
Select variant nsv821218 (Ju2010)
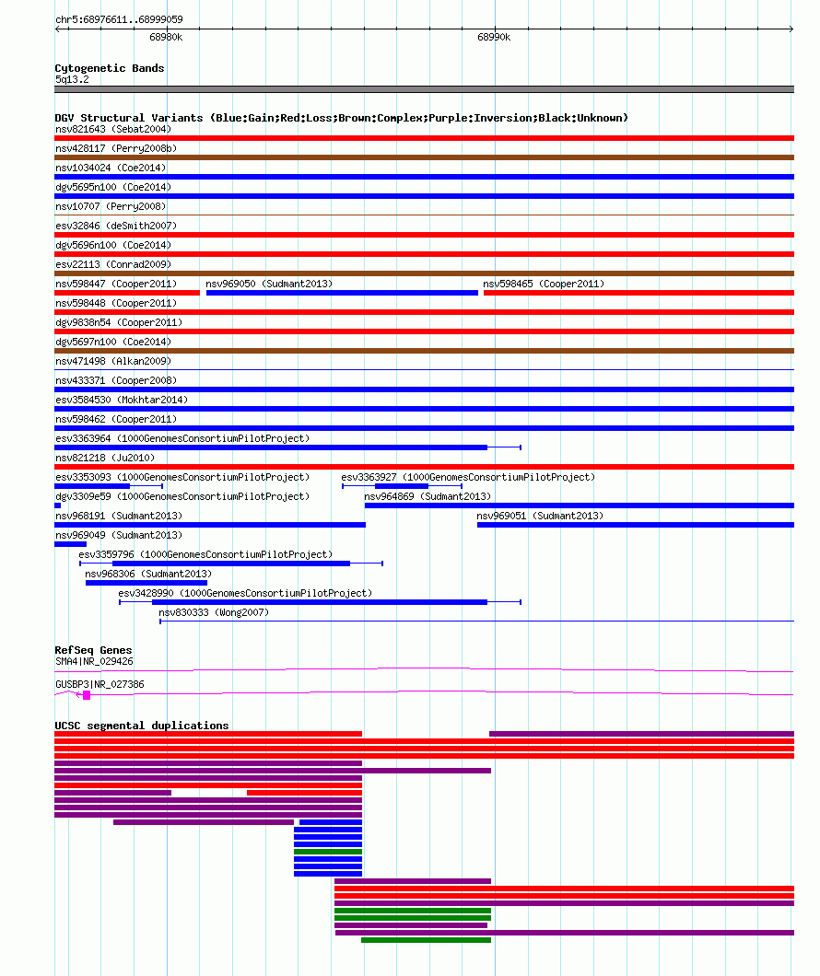(x=105, y=459)
